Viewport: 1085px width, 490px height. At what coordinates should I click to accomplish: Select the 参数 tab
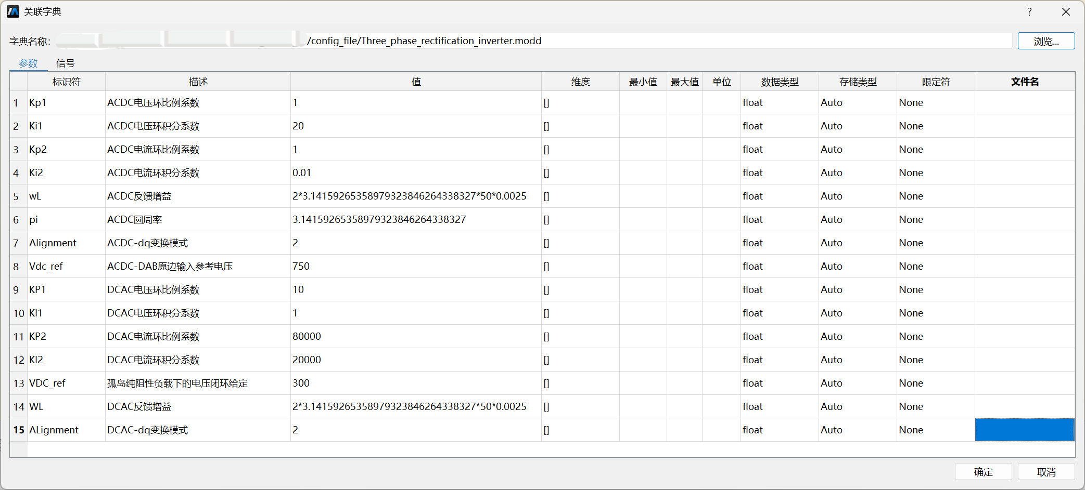click(29, 63)
